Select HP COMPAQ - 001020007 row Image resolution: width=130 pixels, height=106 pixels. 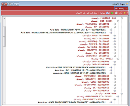[x=92, y=85]
